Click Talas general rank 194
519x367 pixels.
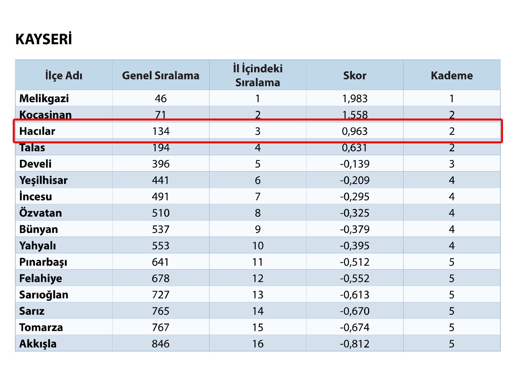click(161, 148)
